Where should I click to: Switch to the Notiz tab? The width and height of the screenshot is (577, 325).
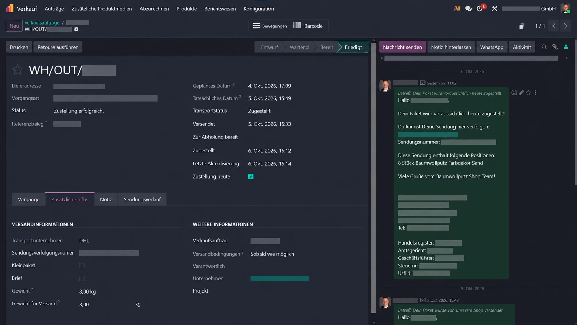point(106,199)
